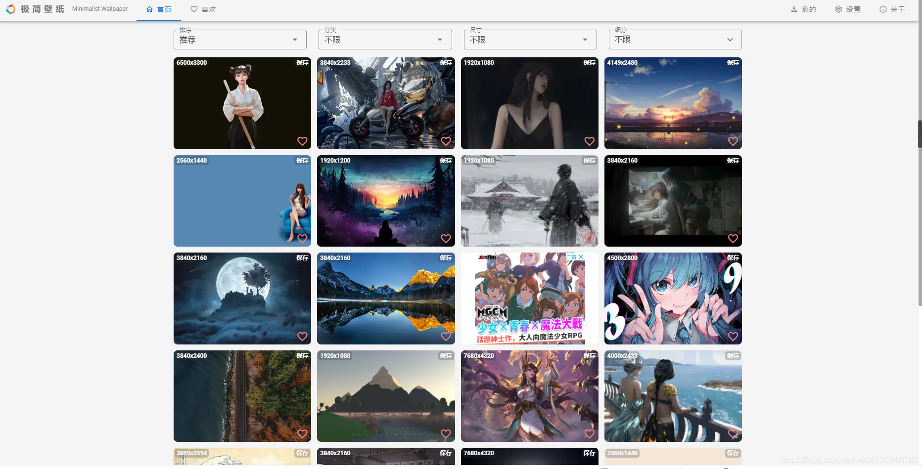
Task: Like the 4000x2433 seaside wallpaper
Action: point(733,434)
